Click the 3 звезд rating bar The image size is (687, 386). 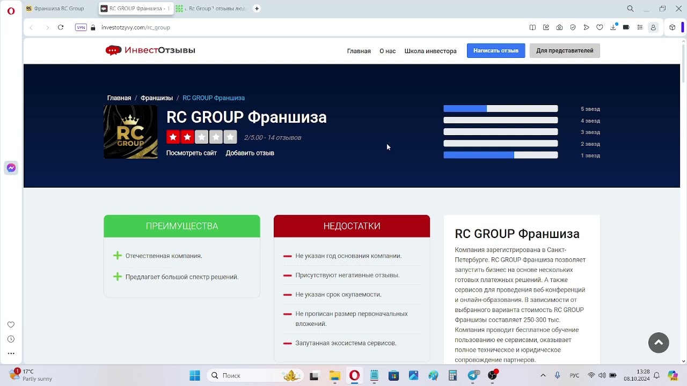pos(500,132)
